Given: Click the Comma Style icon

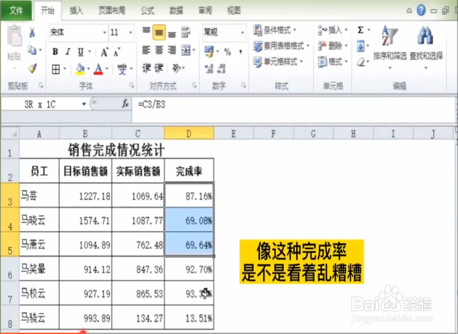Looking at the screenshot, I should pyautogui.click(x=241, y=52).
